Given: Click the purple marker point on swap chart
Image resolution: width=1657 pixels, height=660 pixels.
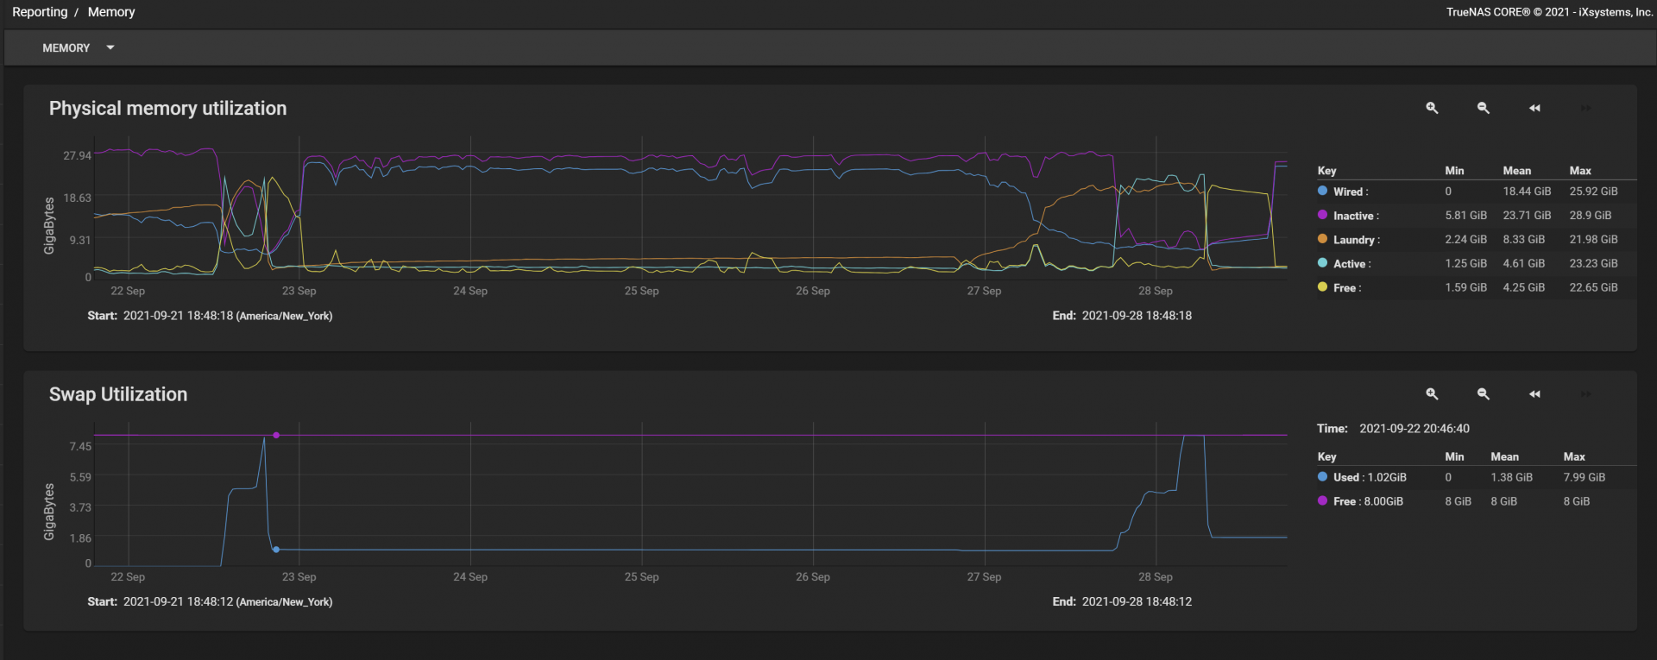Looking at the screenshot, I should point(276,435).
